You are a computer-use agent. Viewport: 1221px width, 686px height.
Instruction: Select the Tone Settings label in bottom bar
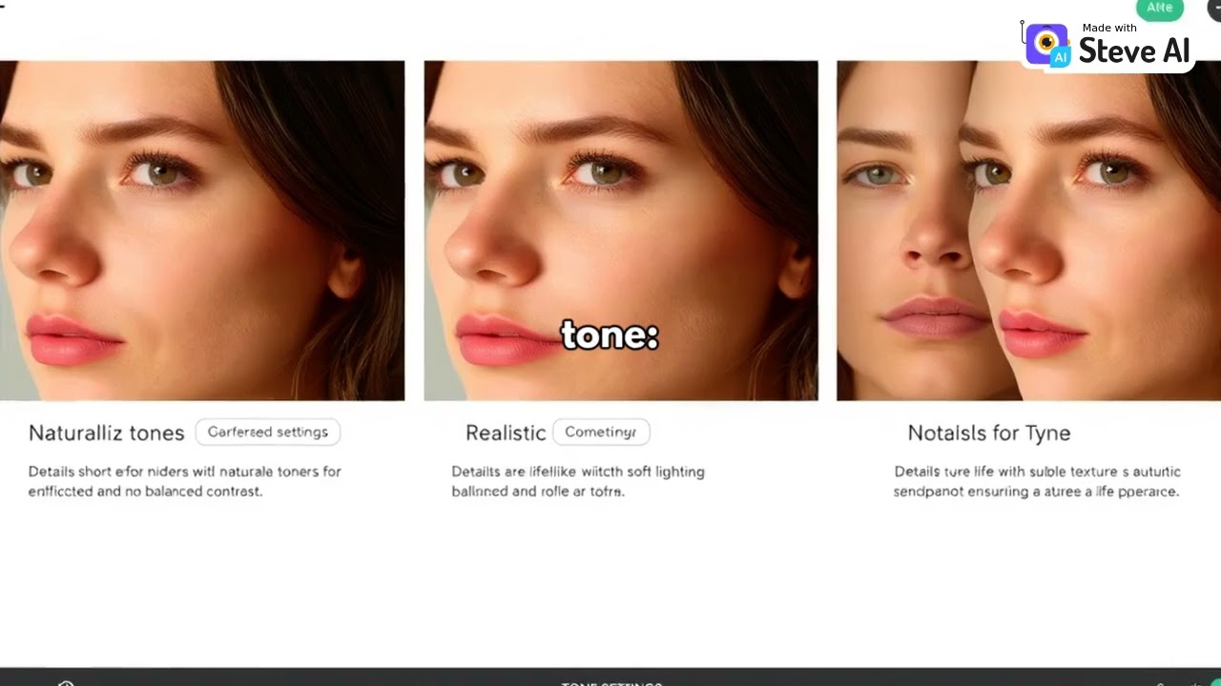click(611, 683)
